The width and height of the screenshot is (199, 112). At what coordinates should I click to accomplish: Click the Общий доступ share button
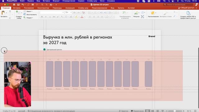tap(186, 8)
